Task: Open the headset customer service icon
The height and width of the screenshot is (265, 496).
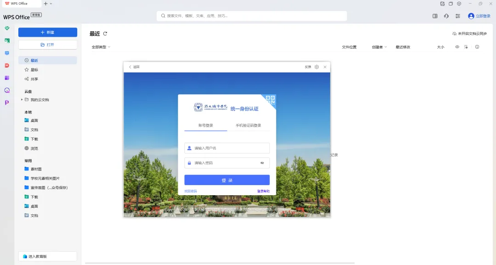Action: click(446, 16)
